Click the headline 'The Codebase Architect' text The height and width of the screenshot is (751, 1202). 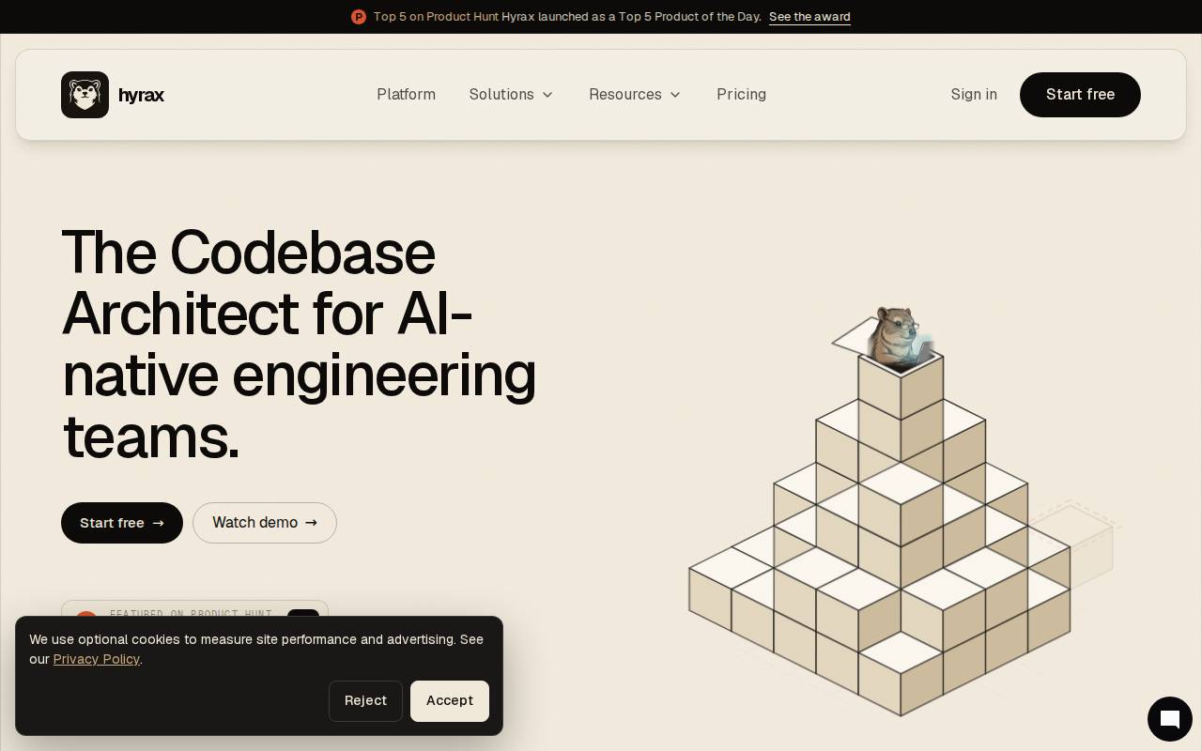[x=267, y=283]
